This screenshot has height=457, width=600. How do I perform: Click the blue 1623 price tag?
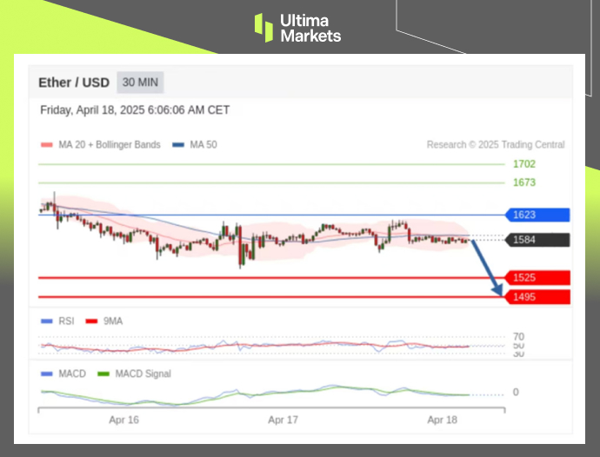[x=537, y=215]
